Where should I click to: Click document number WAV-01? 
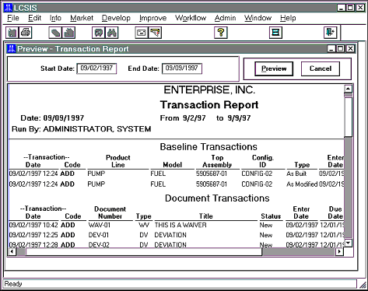click(100, 225)
